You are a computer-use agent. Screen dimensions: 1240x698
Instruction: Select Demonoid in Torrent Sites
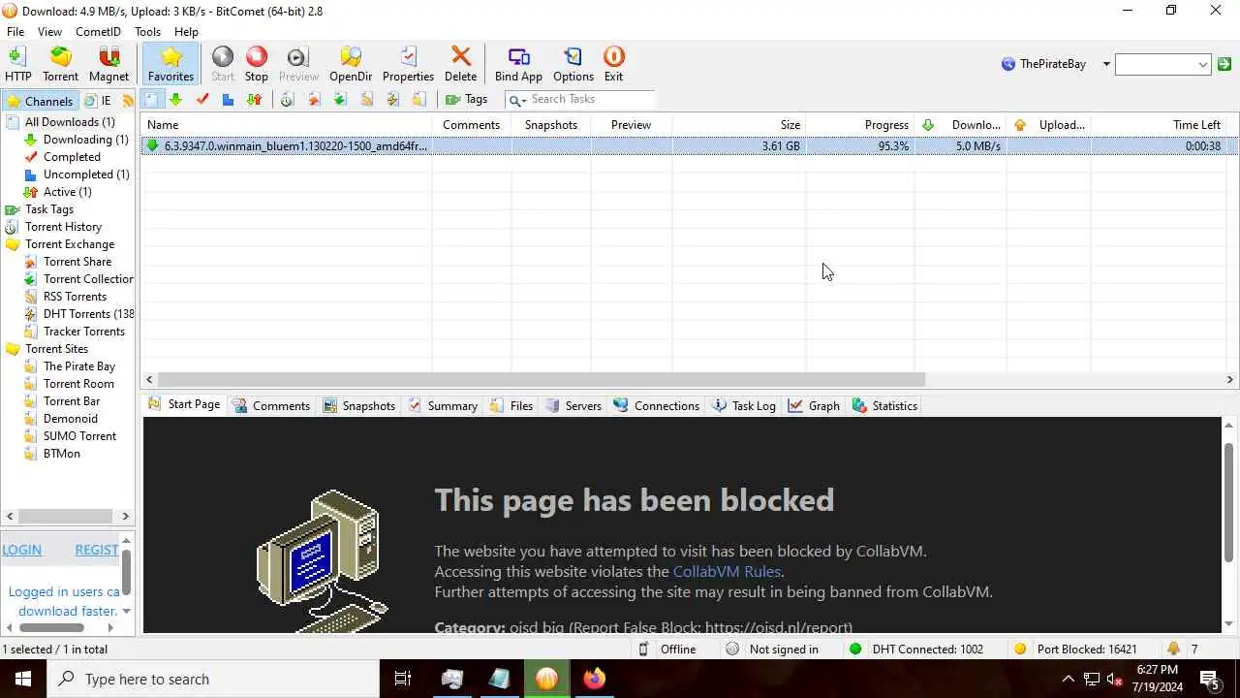tap(71, 419)
